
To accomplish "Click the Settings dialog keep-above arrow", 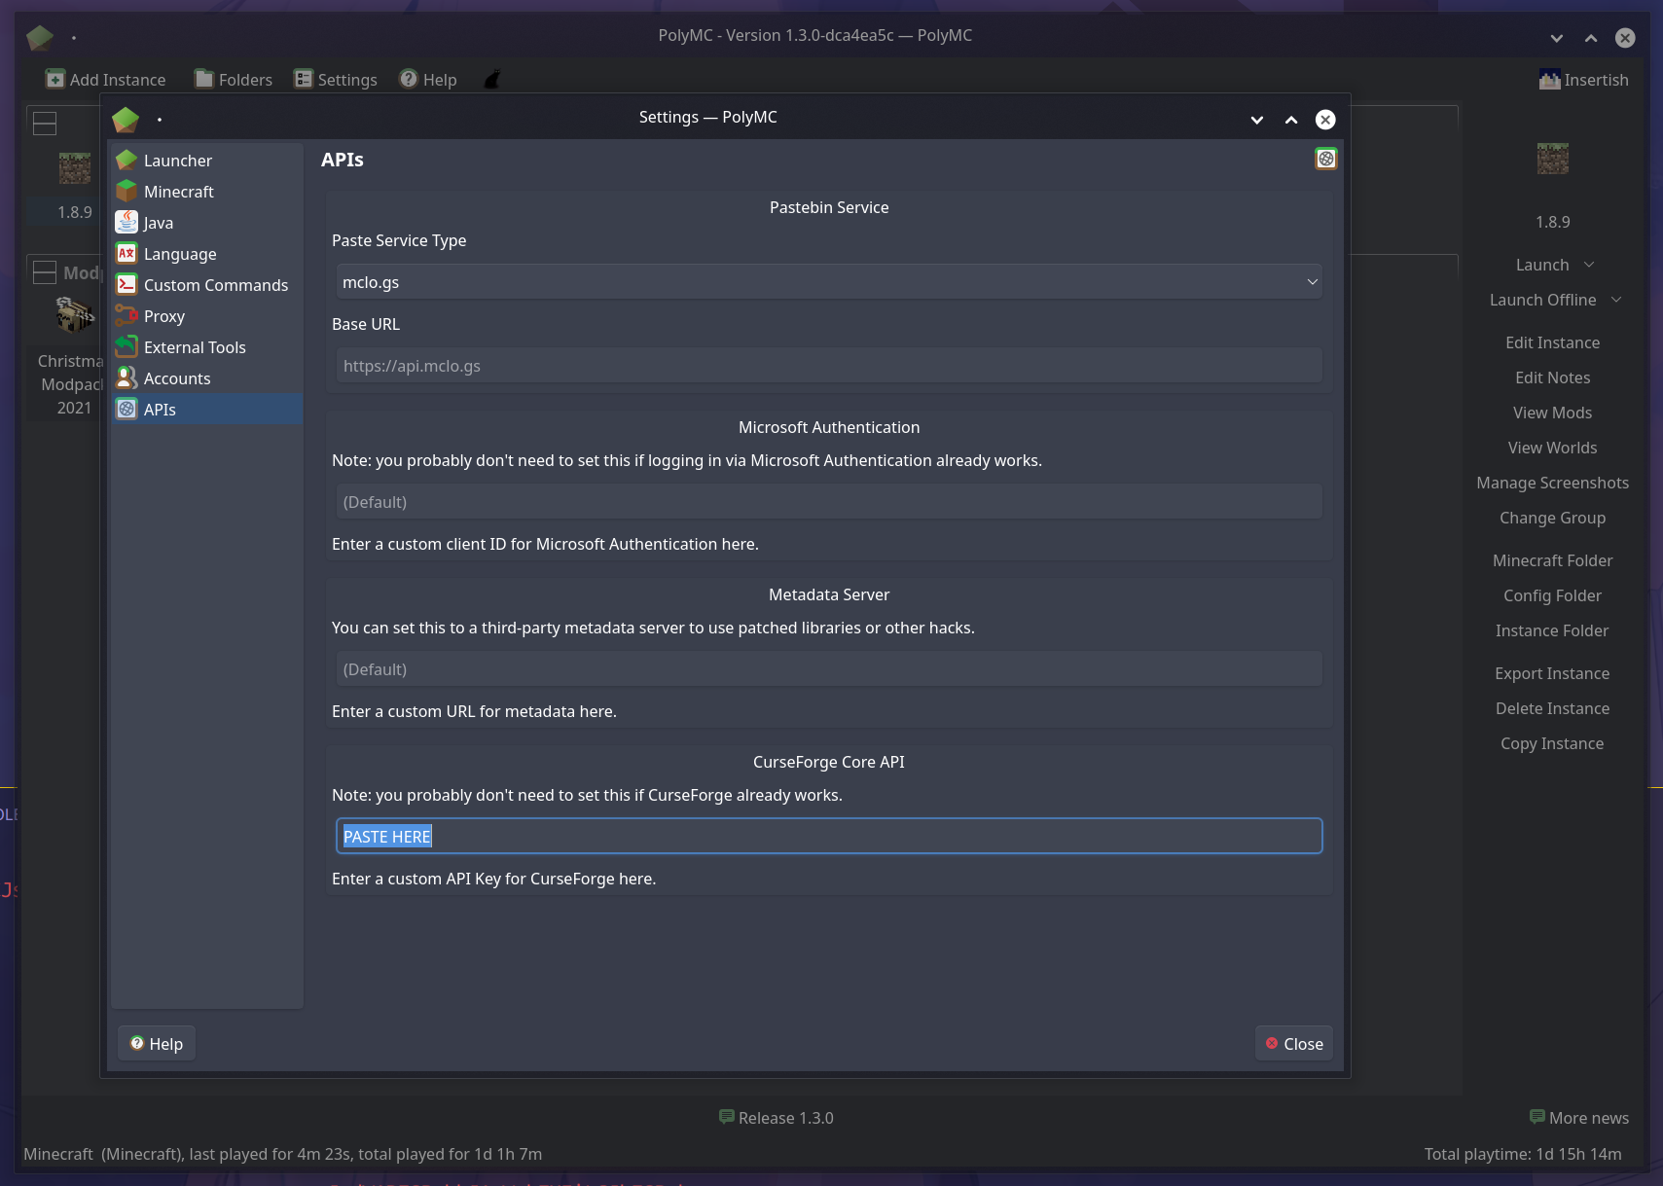I will [x=1291, y=120].
